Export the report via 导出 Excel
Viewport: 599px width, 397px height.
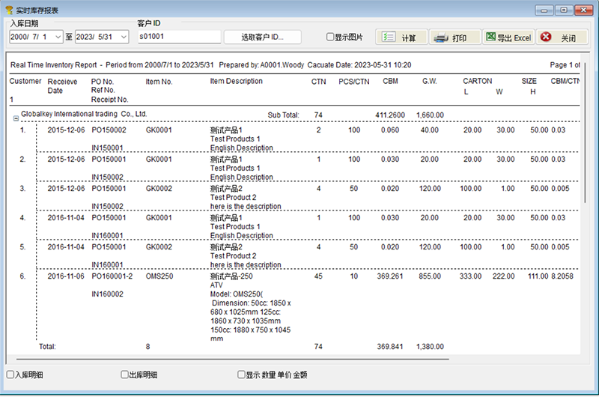coord(507,37)
